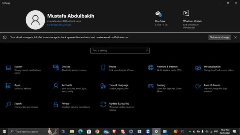Screen dimensions: 240x135
Task: Launch Google Chrome from the taskbar
Action: coord(97,132)
